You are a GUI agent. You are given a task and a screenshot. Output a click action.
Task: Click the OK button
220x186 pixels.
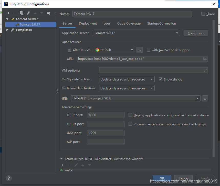(x=162, y=178)
